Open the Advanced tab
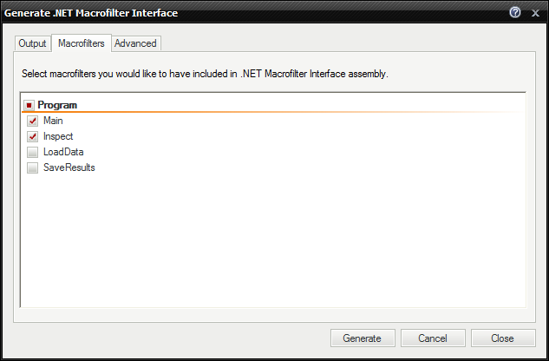Image resolution: width=549 pixels, height=361 pixels. click(x=135, y=43)
